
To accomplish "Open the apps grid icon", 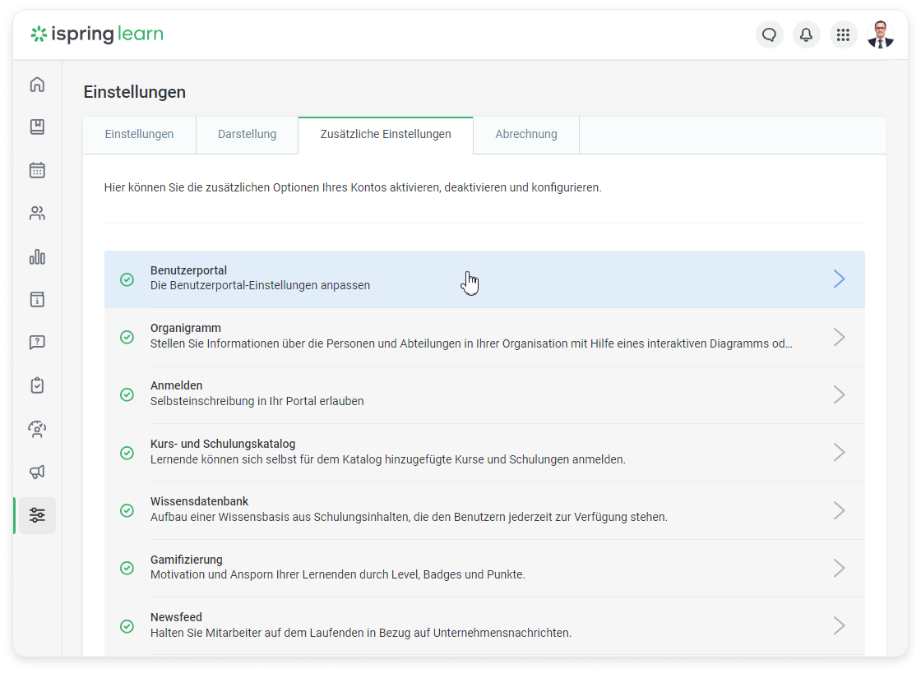I will (x=843, y=35).
